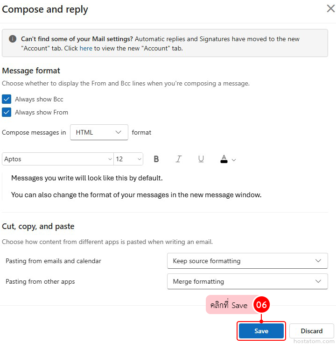Viewport: 336px width, 344px height.
Task: Click the 'Cut, copy, and paste' heading
Action: click(38, 226)
